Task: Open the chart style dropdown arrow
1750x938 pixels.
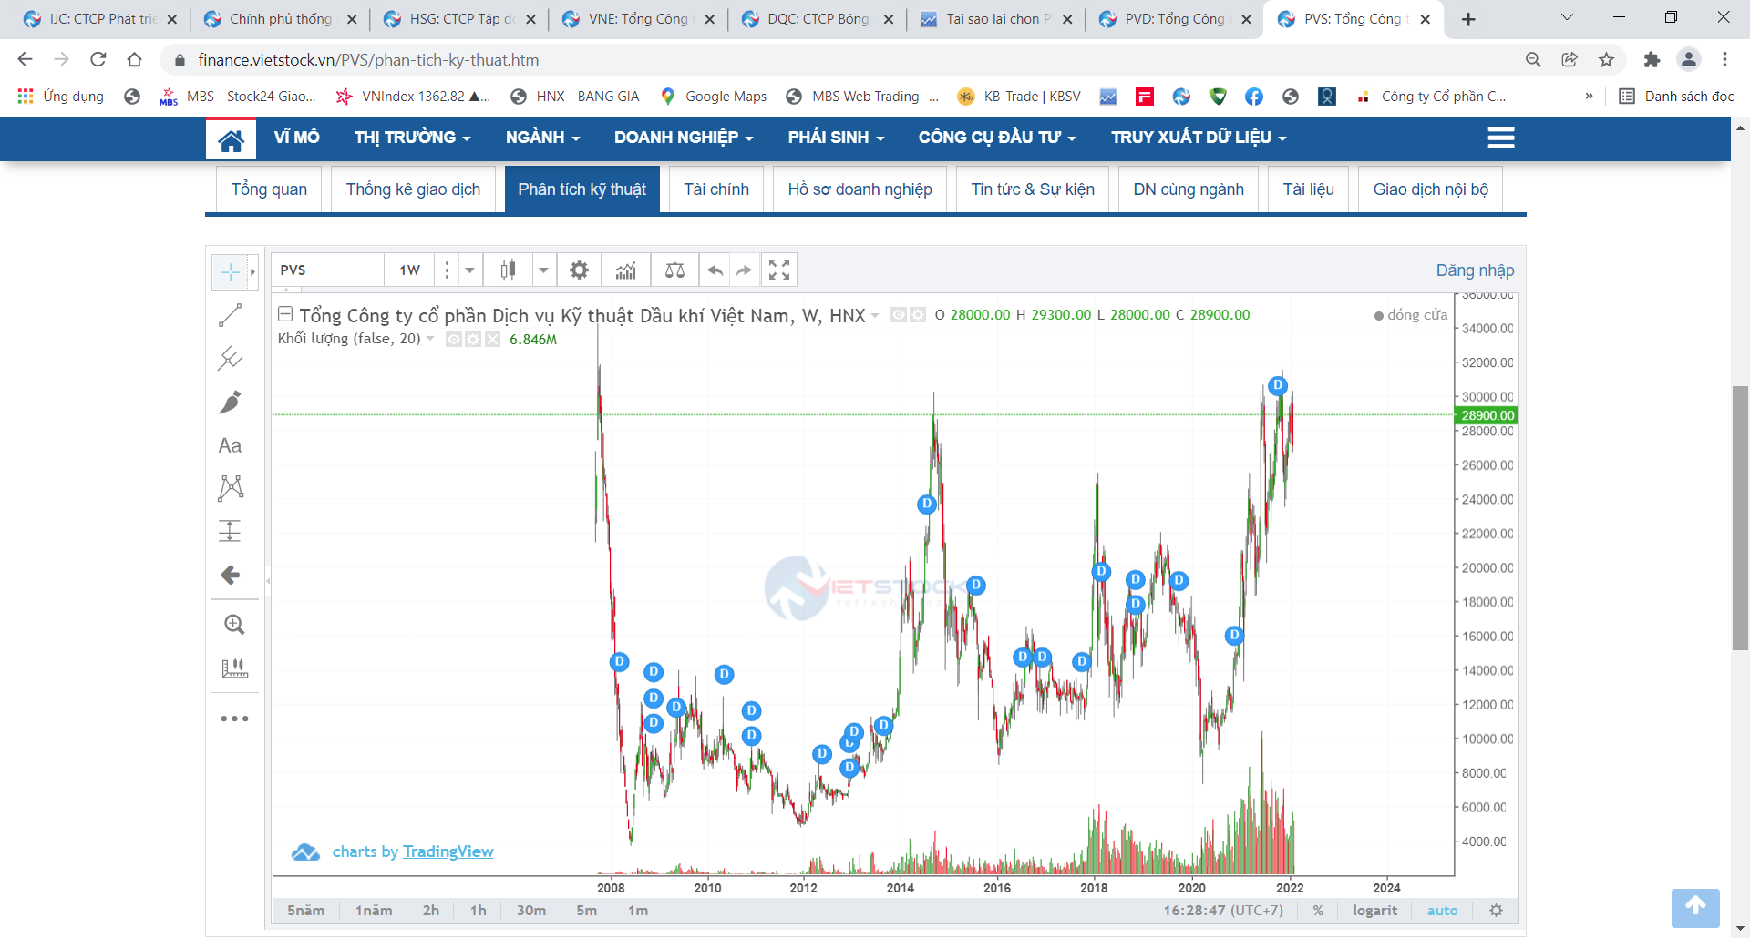Action: pyautogui.click(x=543, y=270)
